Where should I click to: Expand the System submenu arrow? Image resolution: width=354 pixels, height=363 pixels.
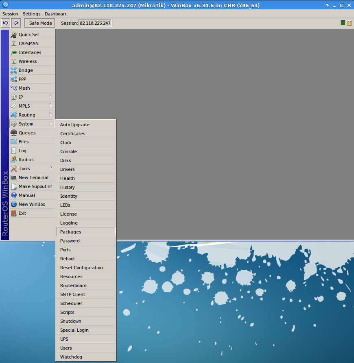click(x=50, y=123)
